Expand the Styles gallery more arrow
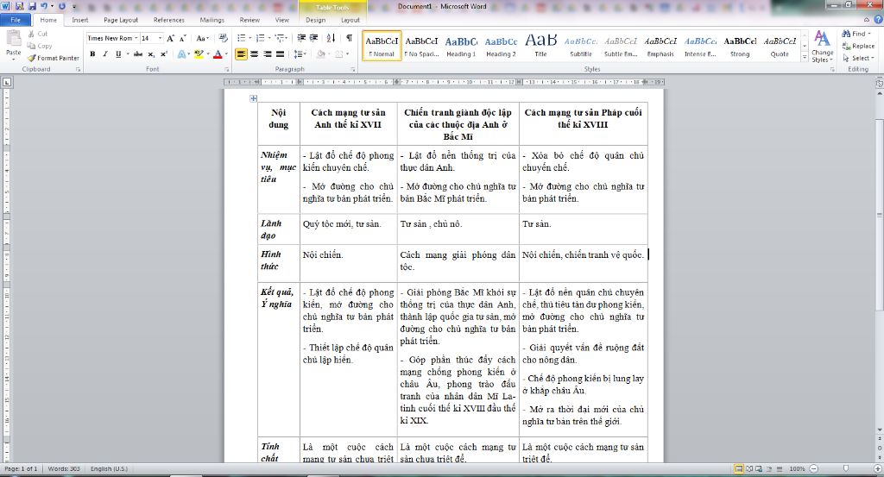The image size is (884, 477). point(804,58)
